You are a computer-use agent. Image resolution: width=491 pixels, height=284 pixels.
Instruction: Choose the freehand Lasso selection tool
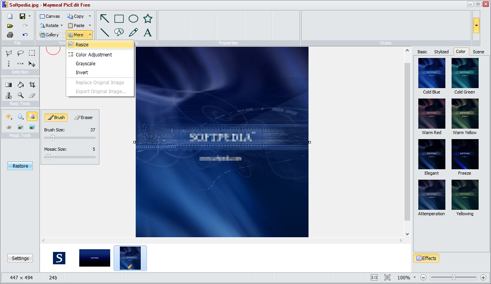coord(20,53)
